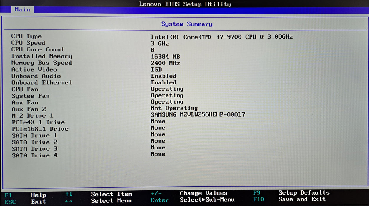369x206 pixels.
Task: Select the "CPU Speed" label
Action: click(28, 43)
